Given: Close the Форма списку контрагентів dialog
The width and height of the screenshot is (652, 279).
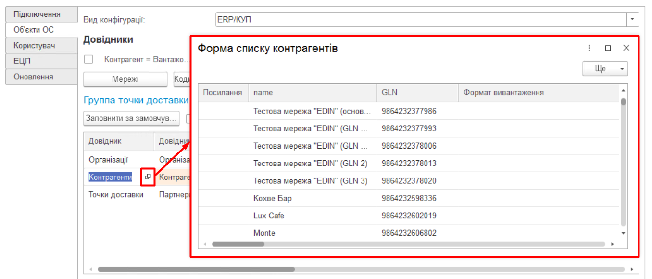Looking at the screenshot, I should tap(626, 48).
